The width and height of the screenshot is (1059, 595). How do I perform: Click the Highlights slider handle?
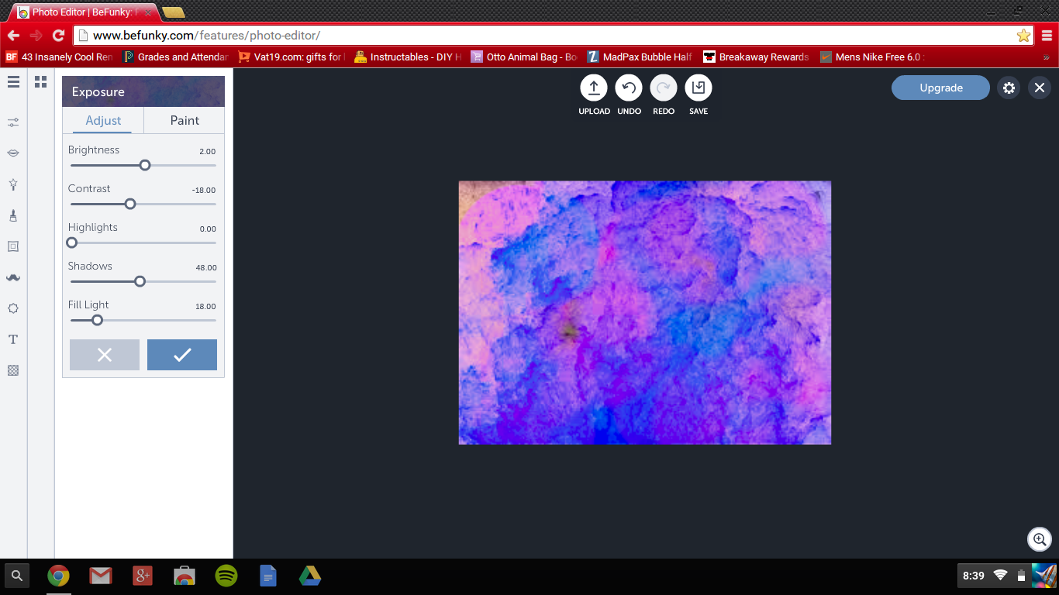[72, 242]
